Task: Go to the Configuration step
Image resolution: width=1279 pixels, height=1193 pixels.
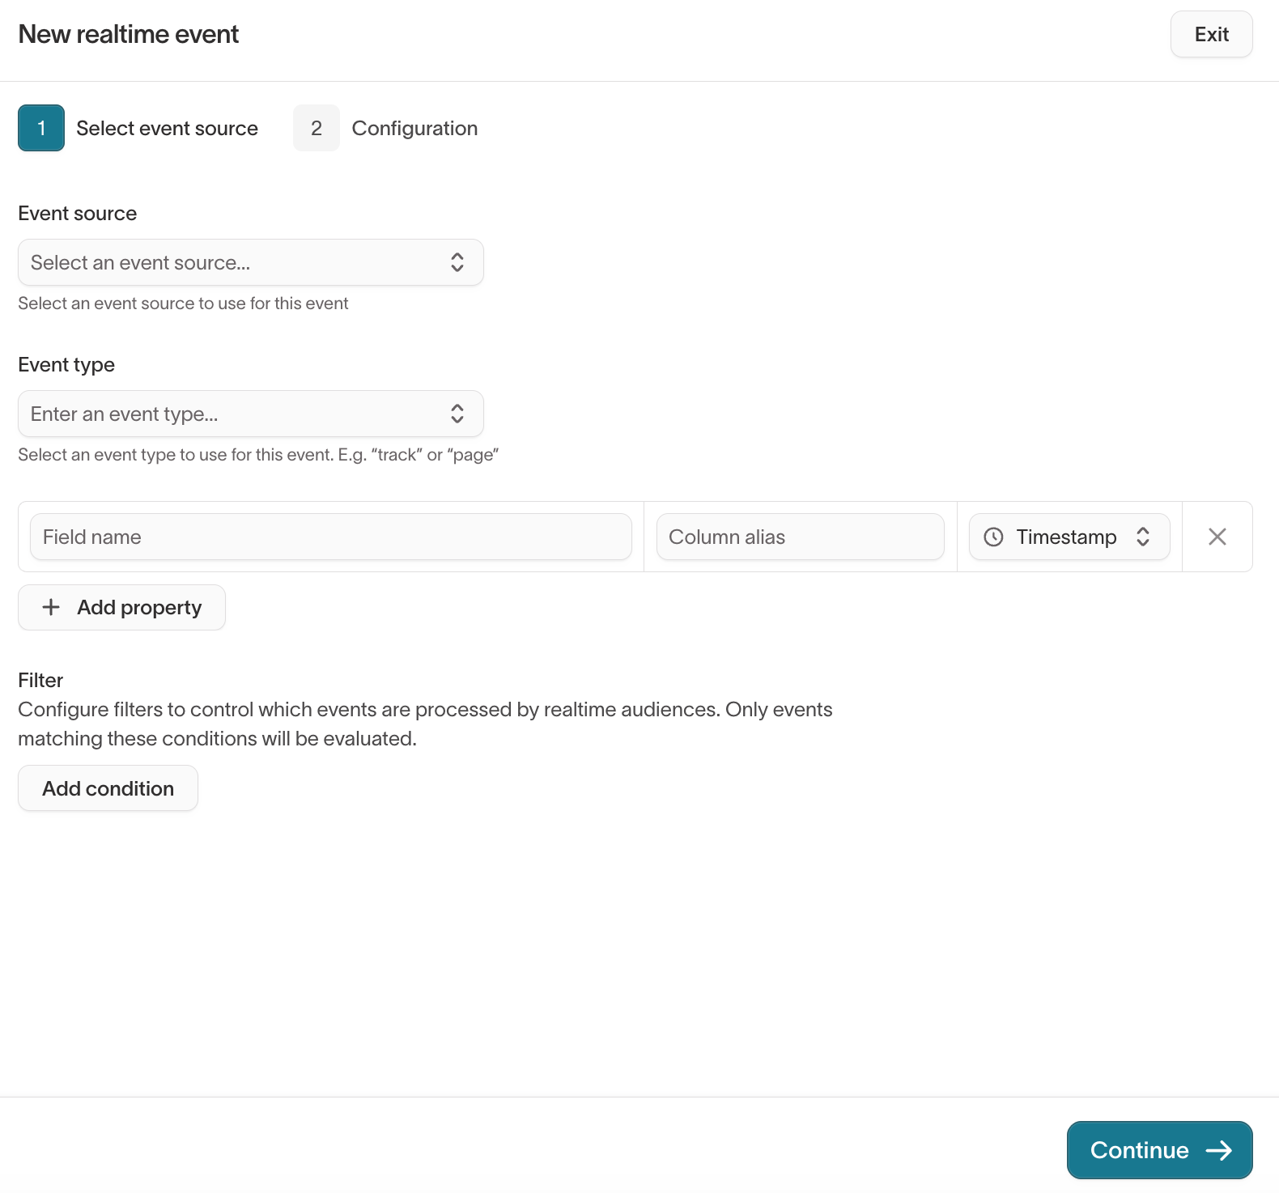Action: [x=414, y=128]
